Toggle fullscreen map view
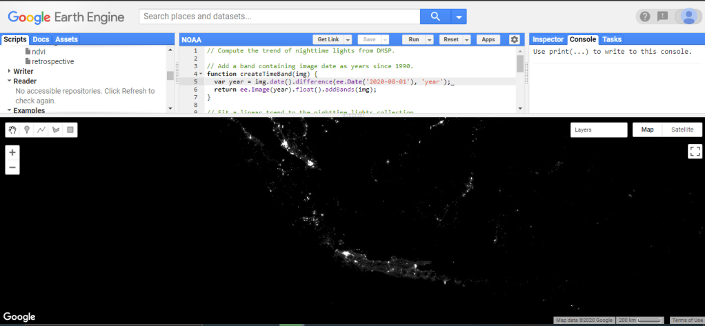The width and height of the screenshot is (705, 326). pos(695,152)
